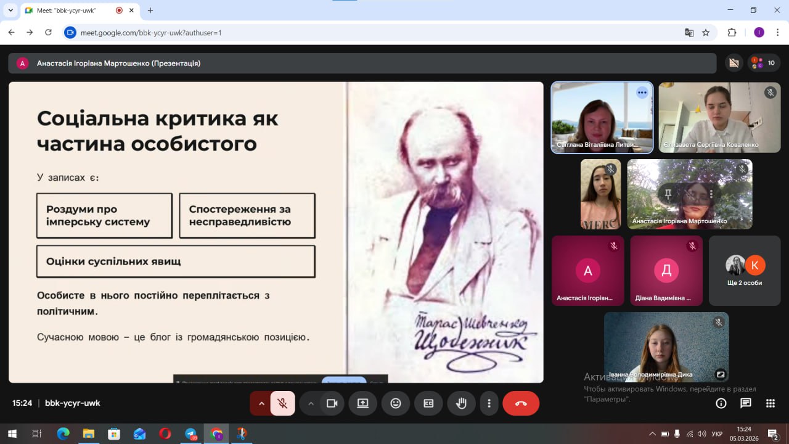
Task: Go back in the browser
Action: 11,33
